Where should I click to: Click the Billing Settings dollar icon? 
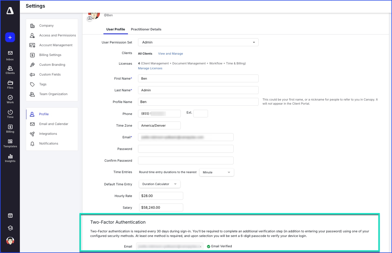(32, 55)
